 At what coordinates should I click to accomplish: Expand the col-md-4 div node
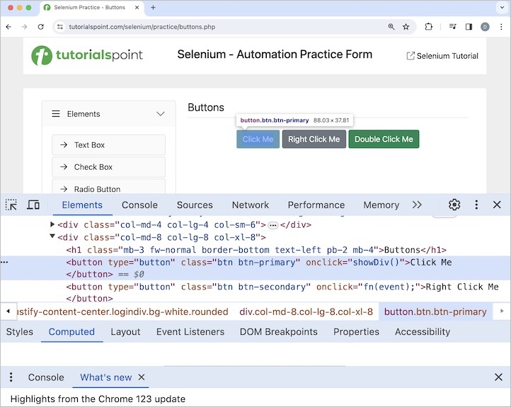(x=52, y=224)
